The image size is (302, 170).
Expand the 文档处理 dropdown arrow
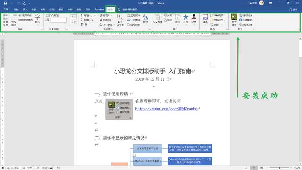[224, 20]
